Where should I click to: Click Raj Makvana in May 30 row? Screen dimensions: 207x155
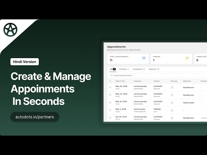(x=189, y=88)
